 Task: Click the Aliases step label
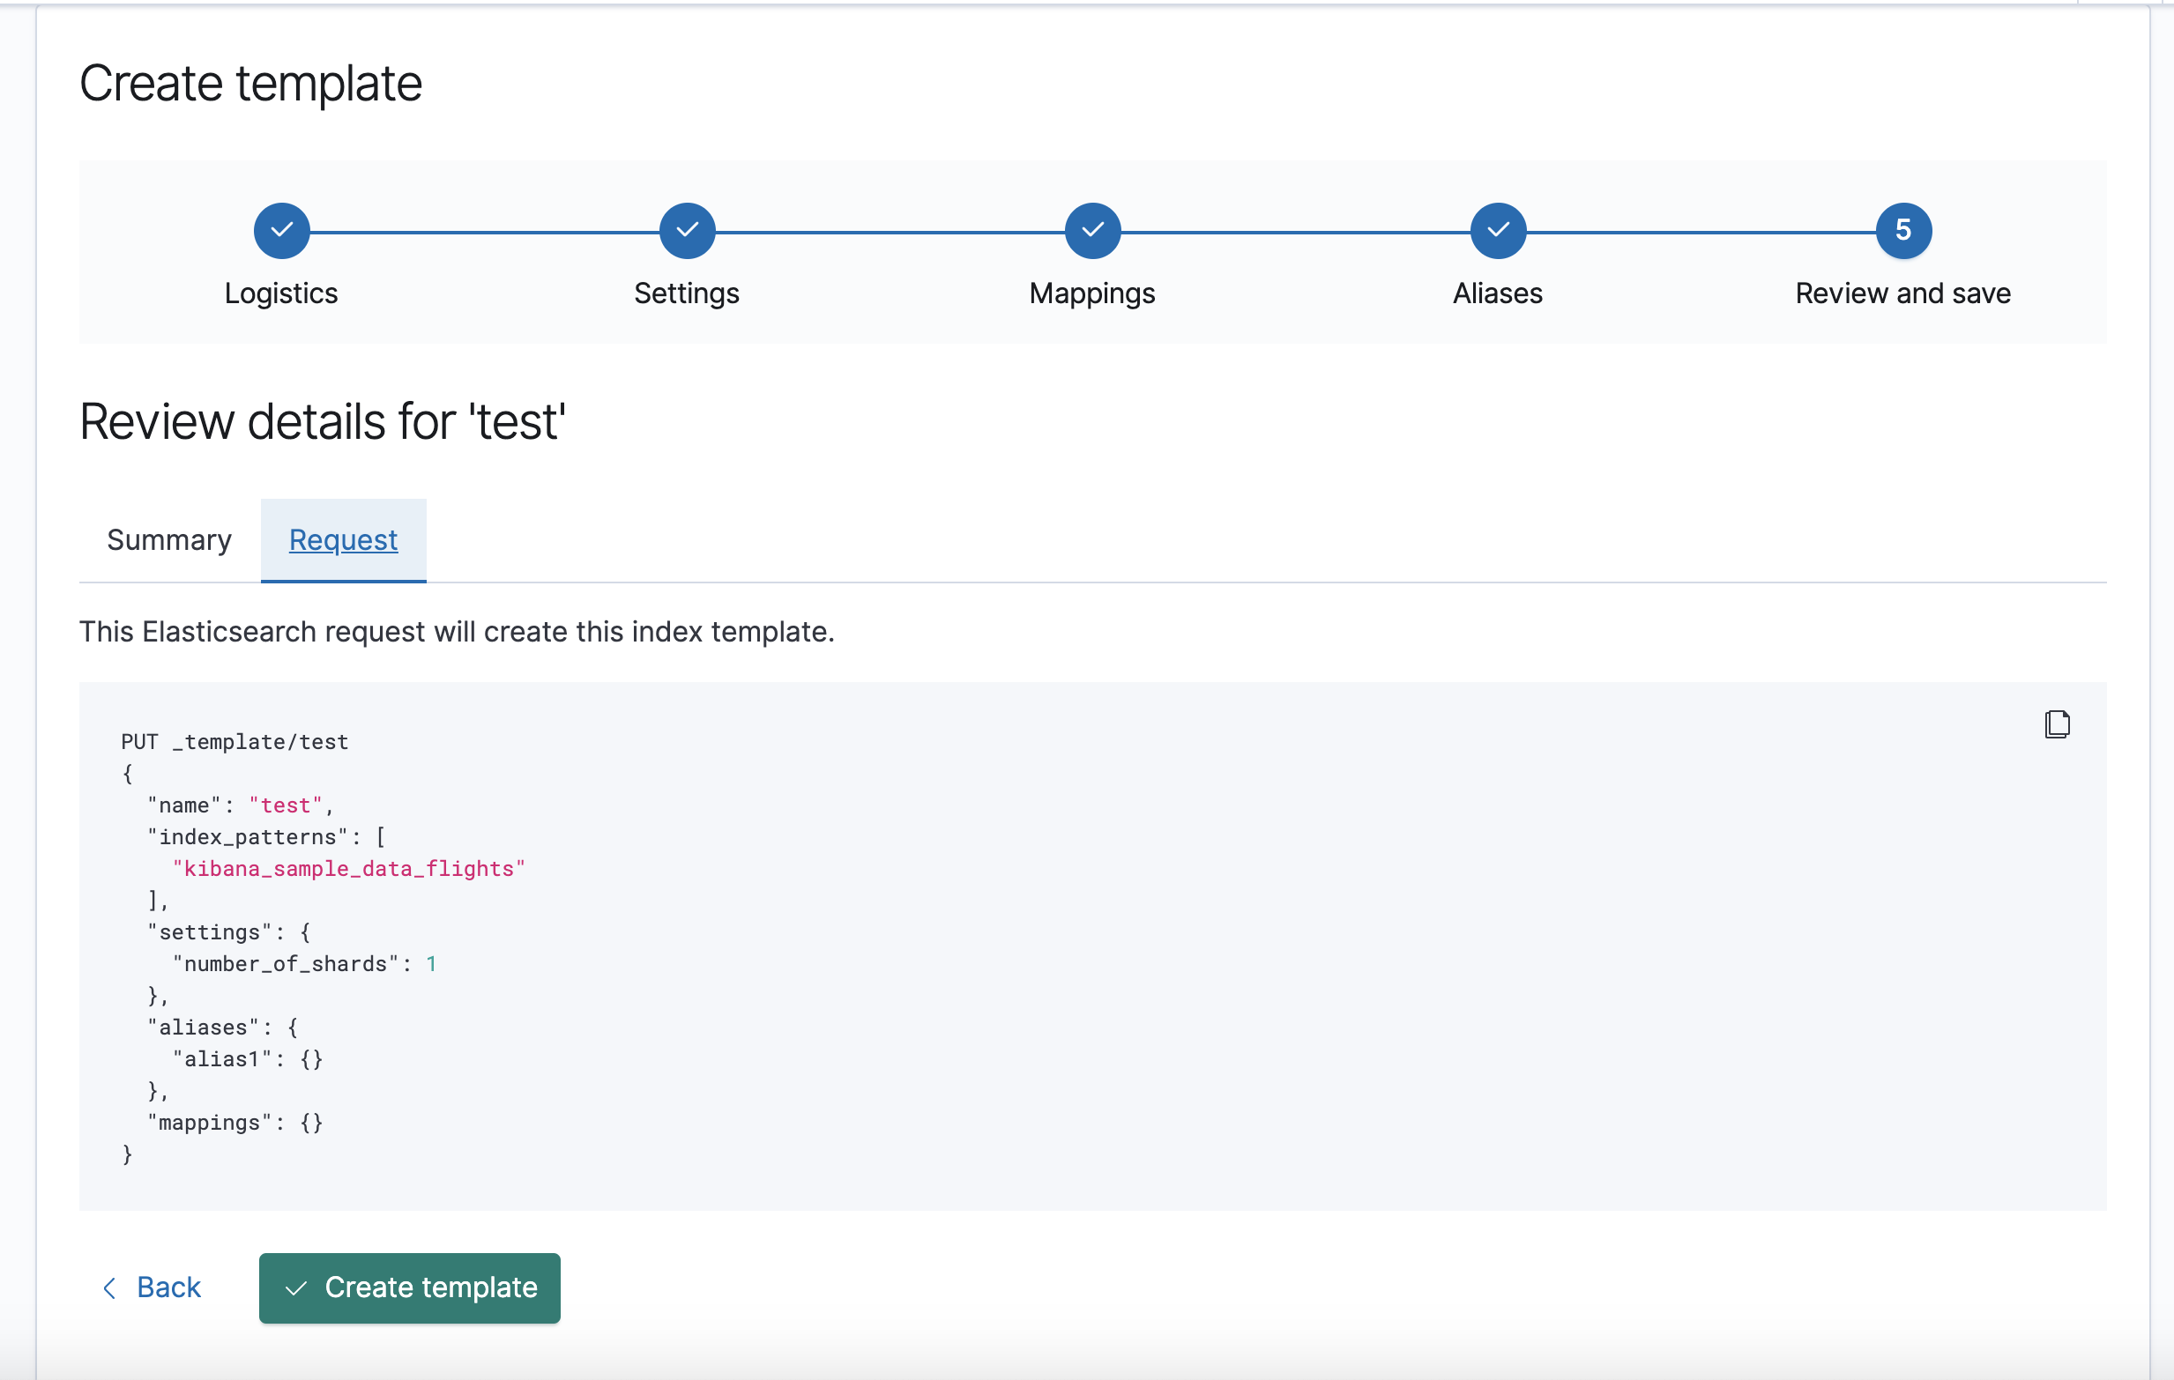(x=1497, y=293)
